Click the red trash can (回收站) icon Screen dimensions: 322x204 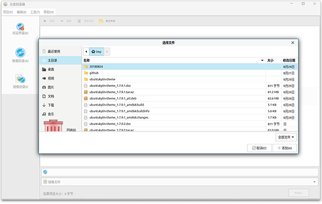click(53, 126)
